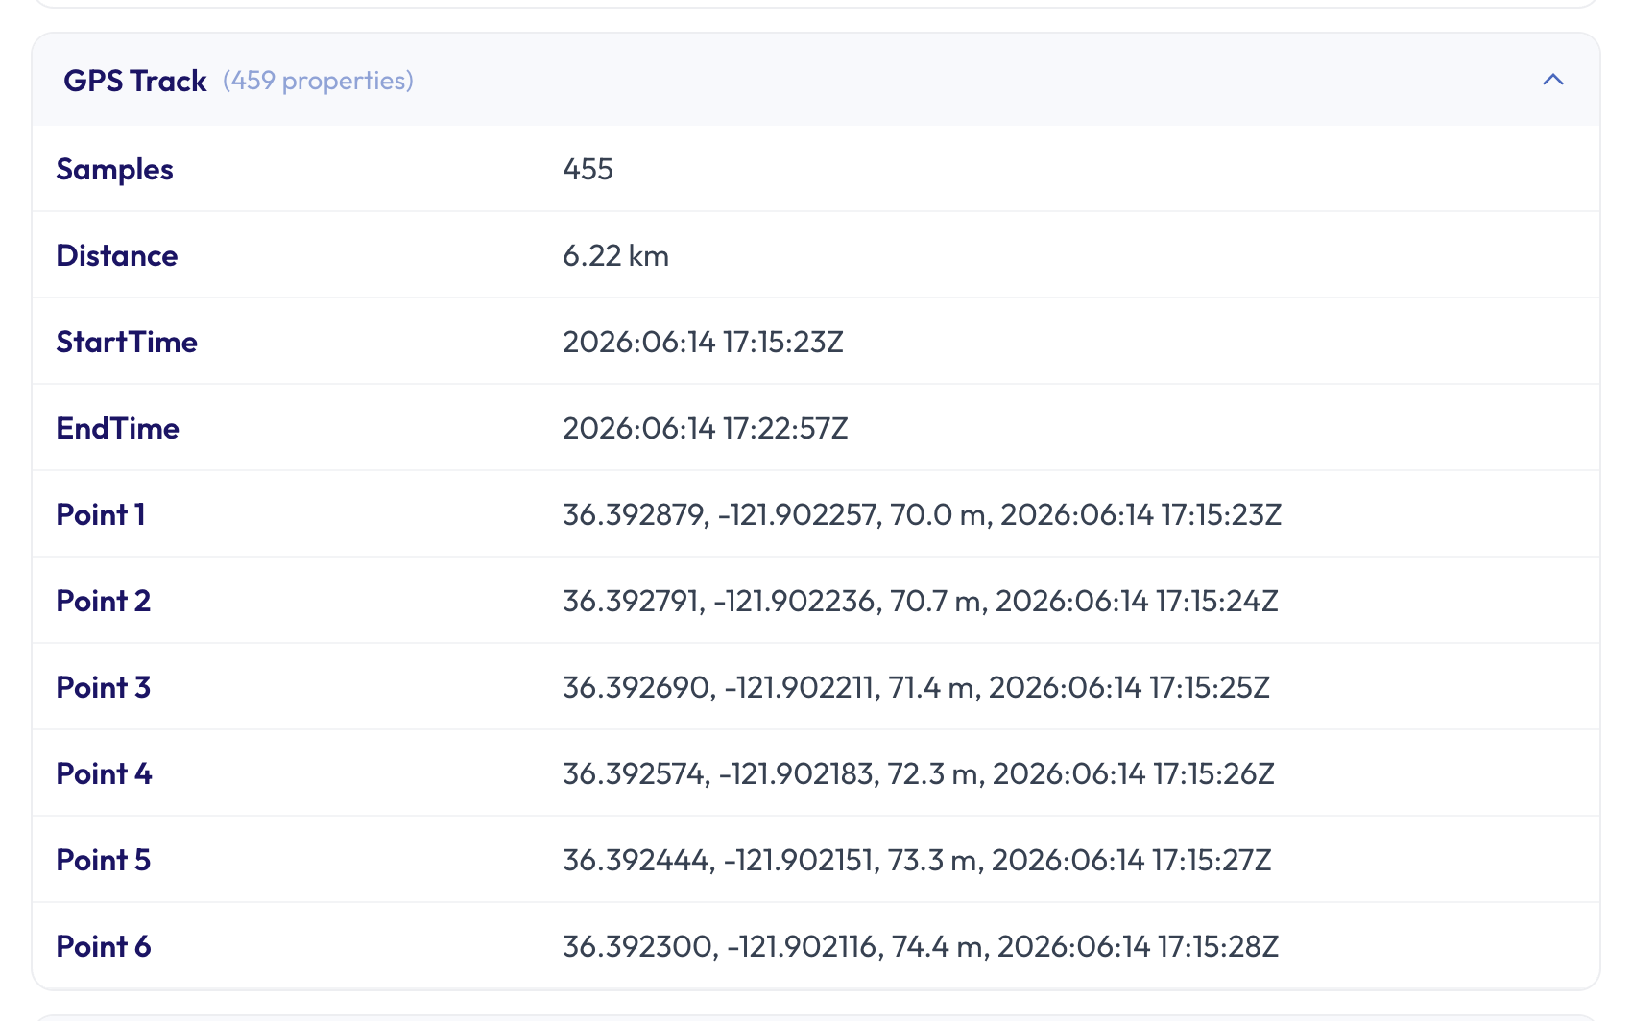The width and height of the screenshot is (1632, 1021).
Task: Select the Point 4 label
Action: point(105,773)
